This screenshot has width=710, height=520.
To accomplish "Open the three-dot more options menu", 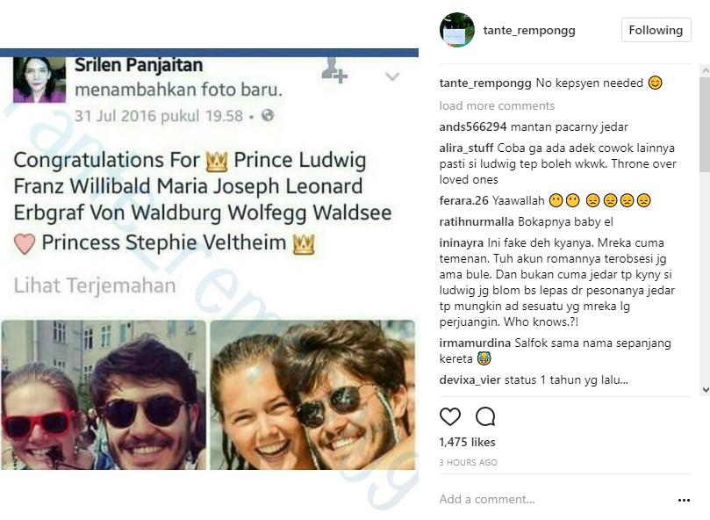I will [684, 500].
